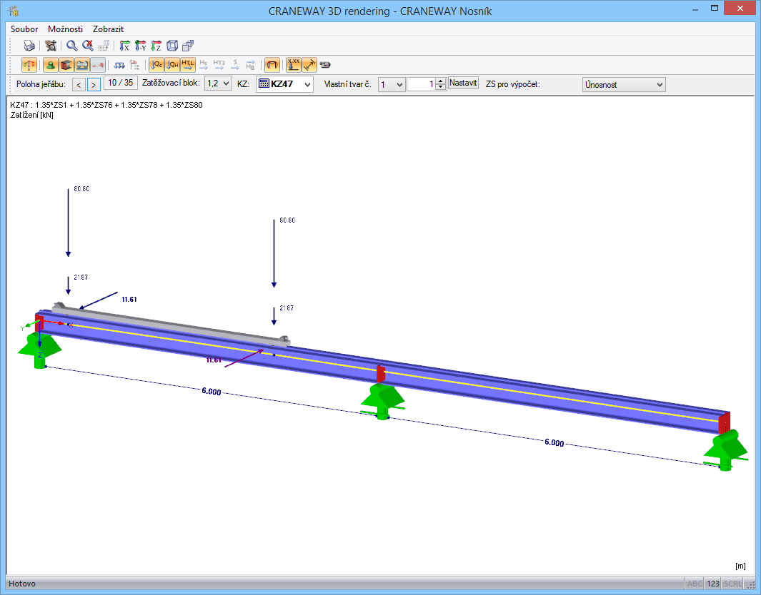Activate the zoom magnifier tool

tap(72, 46)
